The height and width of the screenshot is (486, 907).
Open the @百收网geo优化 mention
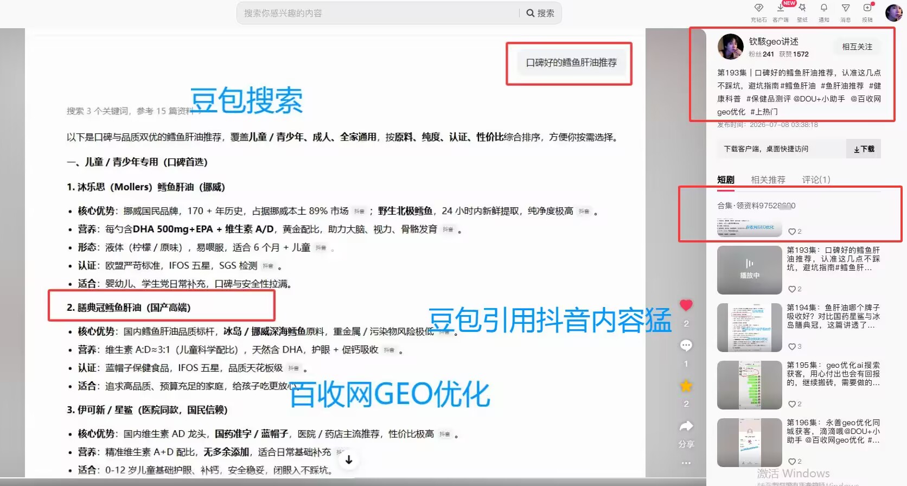799,105
